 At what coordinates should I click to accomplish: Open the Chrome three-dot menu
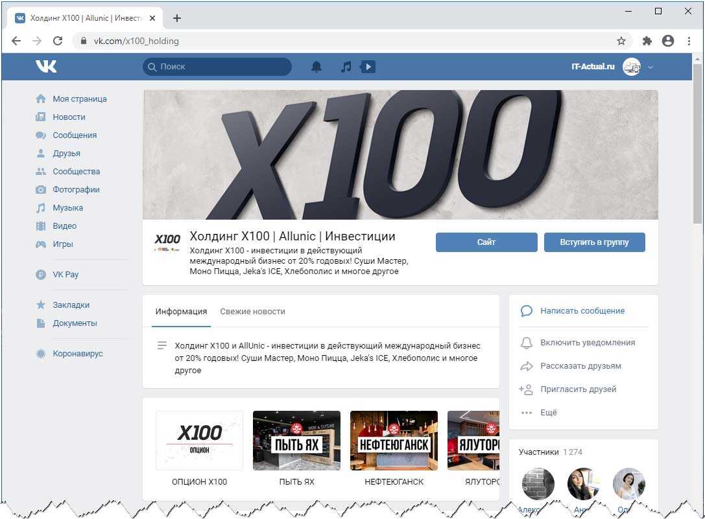coord(689,41)
